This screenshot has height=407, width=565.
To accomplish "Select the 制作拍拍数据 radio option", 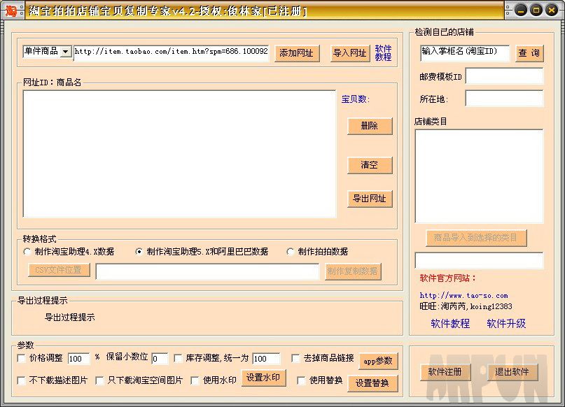I will point(291,252).
